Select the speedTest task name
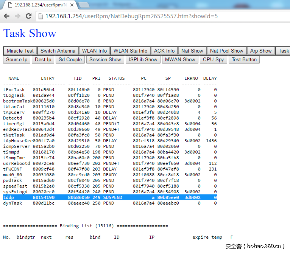This screenshot has height=253, width=290. click(x=15, y=186)
